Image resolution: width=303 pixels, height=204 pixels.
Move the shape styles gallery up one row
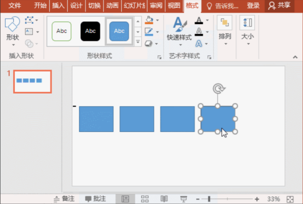138,21
